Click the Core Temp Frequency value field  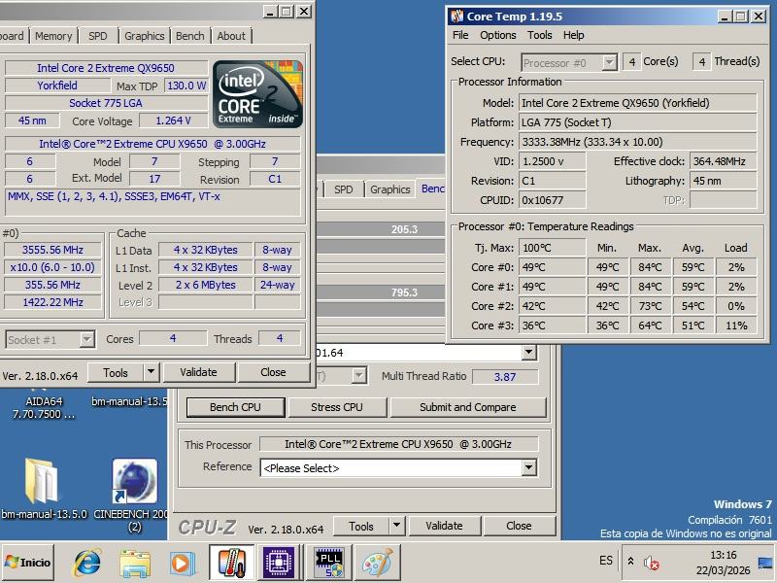click(x=638, y=142)
